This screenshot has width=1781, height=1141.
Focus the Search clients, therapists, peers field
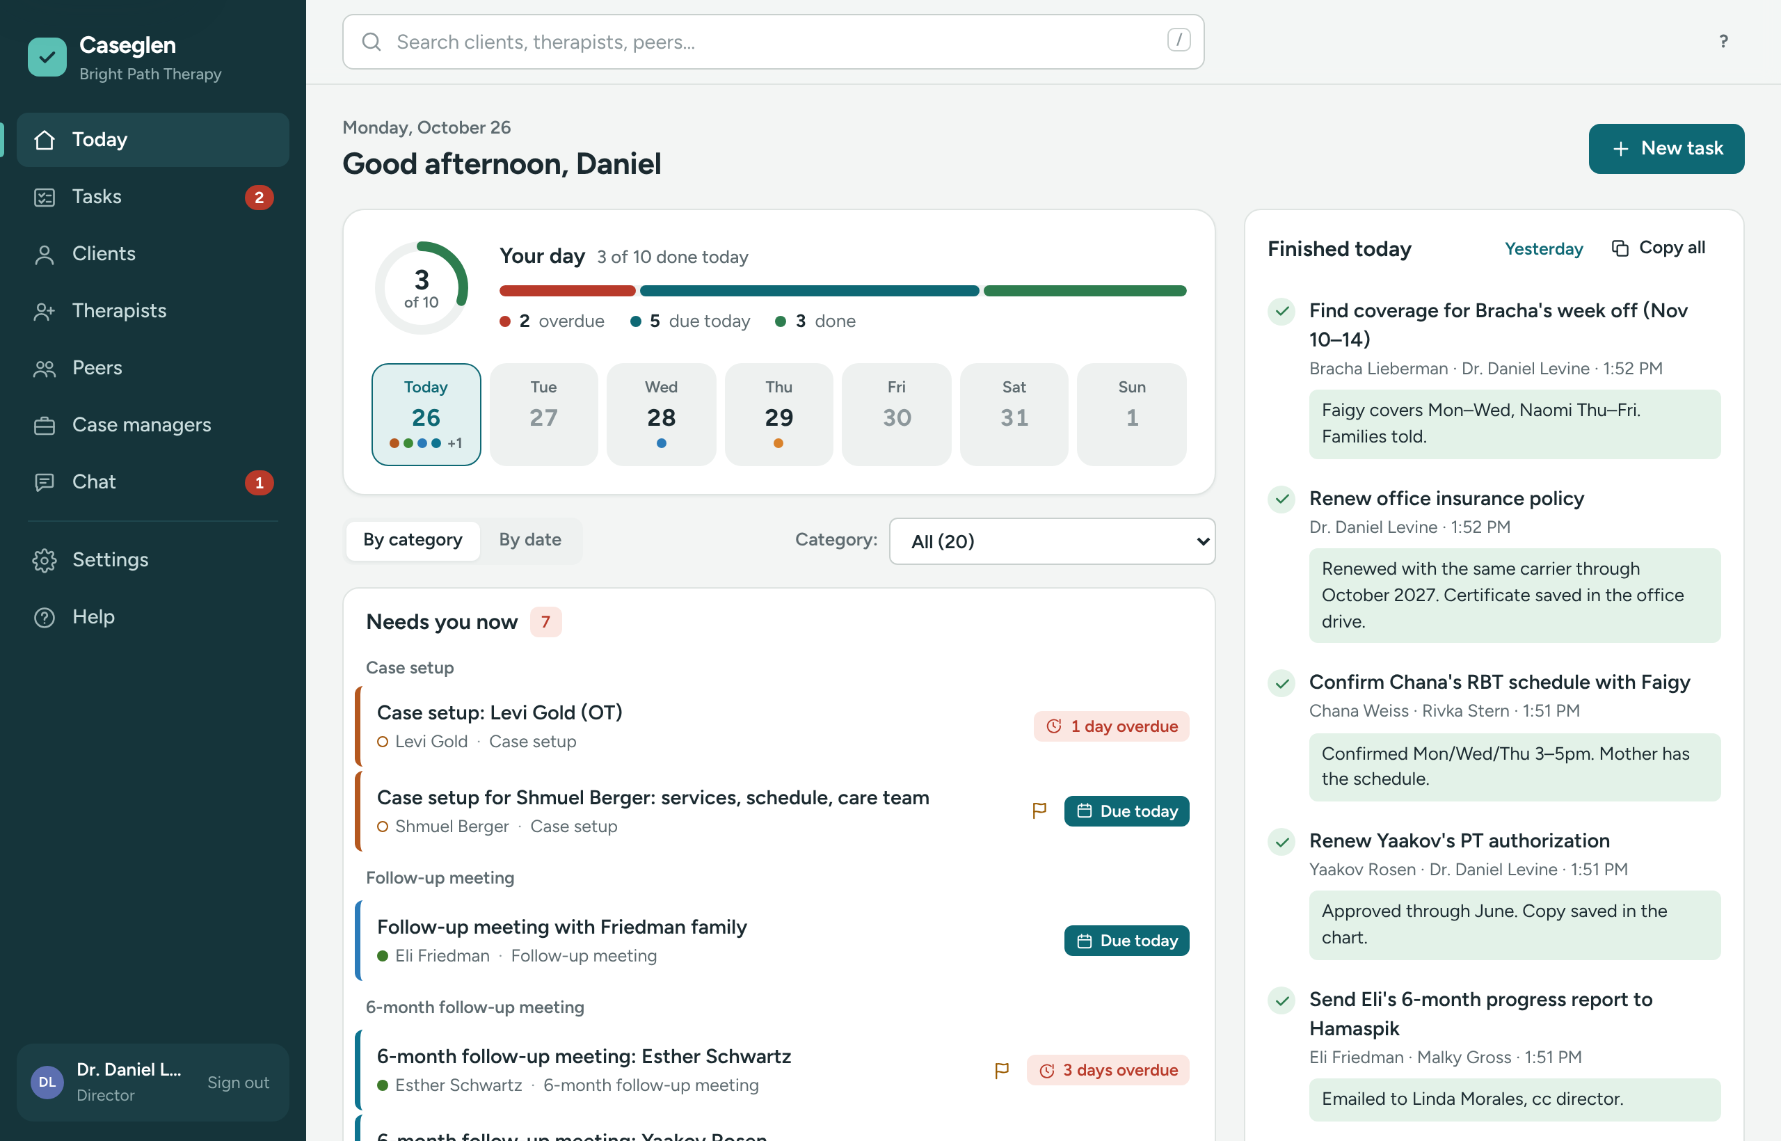click(773, 42)
